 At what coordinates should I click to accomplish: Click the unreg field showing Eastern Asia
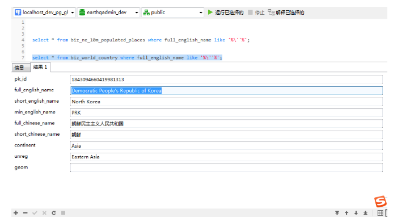click(x=226, y=157)
